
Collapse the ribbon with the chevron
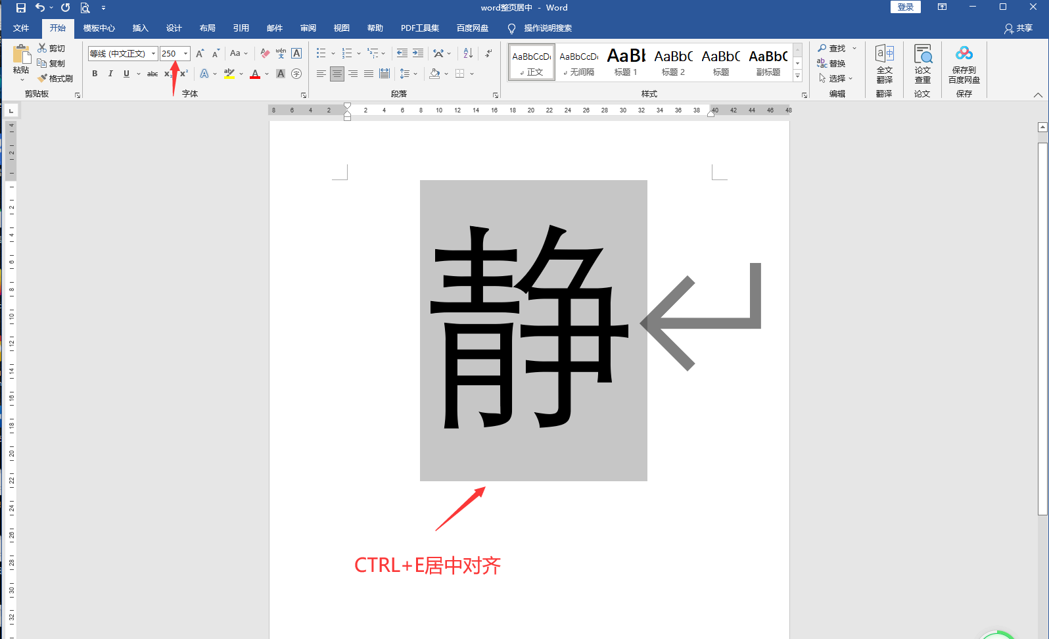[1038, 95]
